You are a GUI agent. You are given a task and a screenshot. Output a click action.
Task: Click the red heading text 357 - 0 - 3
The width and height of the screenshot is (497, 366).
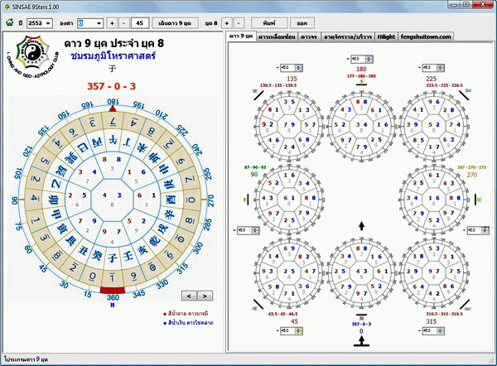coord(112,86)
